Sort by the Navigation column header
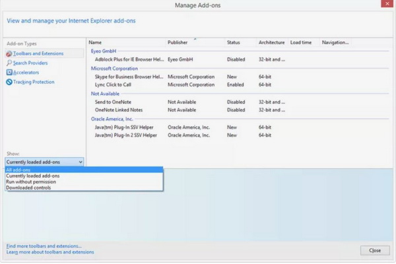This screenshot has height=264, width=396. click(x=336, y=42)
